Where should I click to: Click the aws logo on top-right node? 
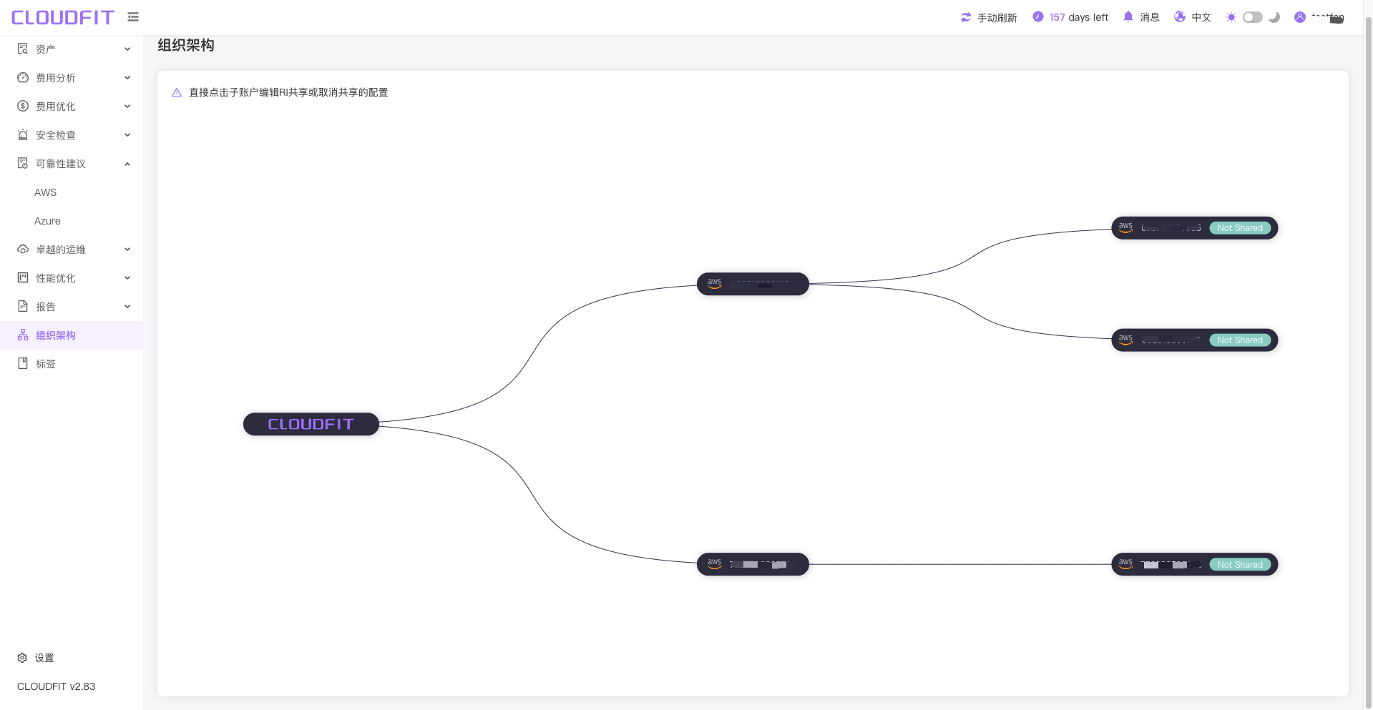click(x=1125, y=227)
